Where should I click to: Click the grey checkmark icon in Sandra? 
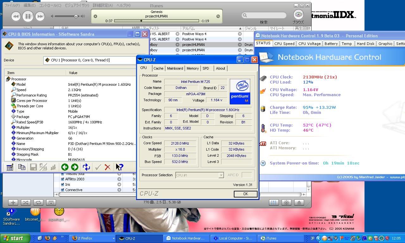(x=98, y=167)
